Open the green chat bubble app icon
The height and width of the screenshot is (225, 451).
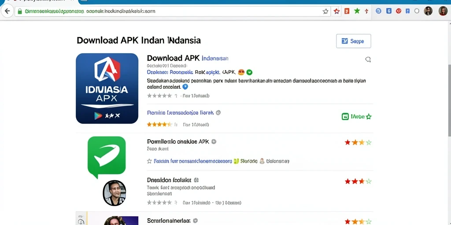tap(107, 157)
